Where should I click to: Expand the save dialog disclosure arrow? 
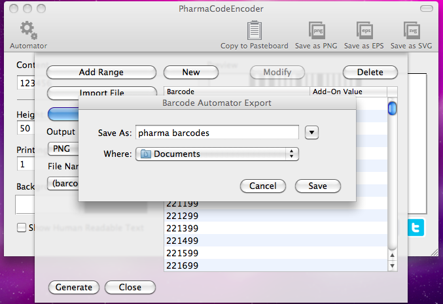pos(311,133)
